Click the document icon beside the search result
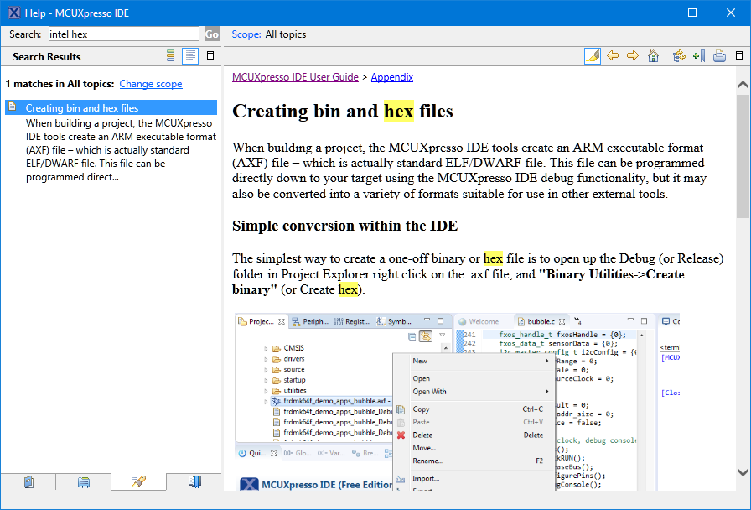This screenshot has height=510, width=751. 13,107
